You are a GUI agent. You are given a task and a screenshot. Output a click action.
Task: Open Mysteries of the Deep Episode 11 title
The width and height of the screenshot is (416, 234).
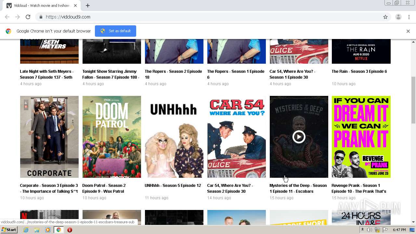(x=298, y=188)
